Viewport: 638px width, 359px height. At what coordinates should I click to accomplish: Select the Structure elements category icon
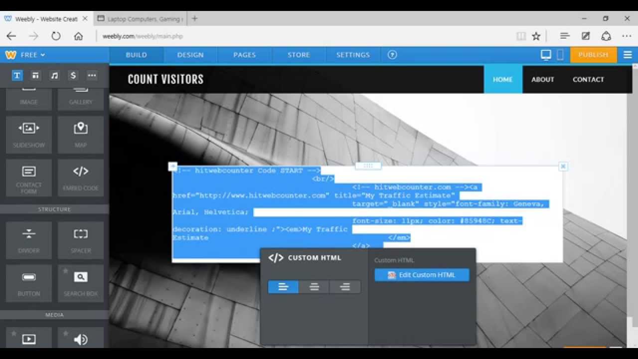click(x=35, y=75)
